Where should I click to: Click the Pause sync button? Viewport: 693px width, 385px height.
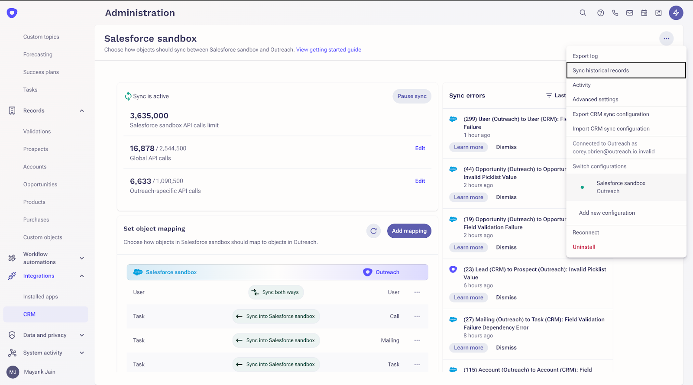click(x=412, y=96)
